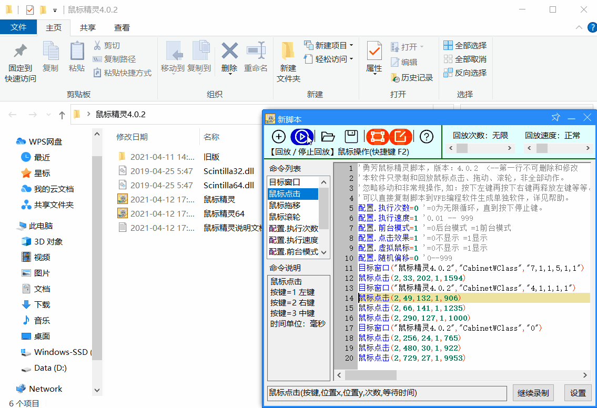
Task: Click the 名称 column header
Action: (x=211, y=137)
